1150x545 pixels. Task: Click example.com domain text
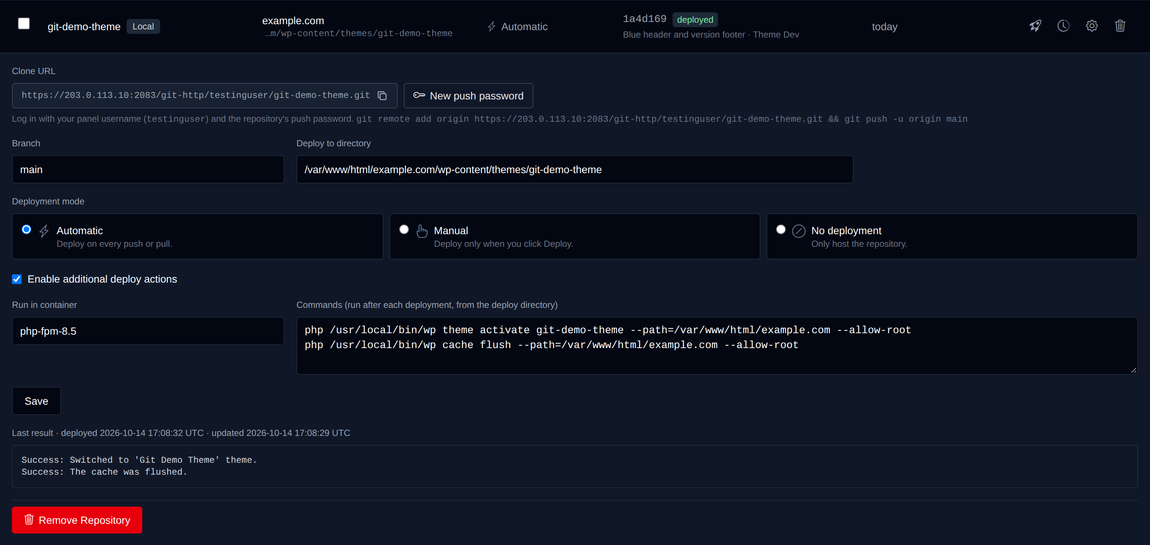[293, 20]
